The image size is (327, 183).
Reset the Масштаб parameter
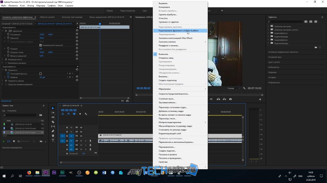coord(77,38)
